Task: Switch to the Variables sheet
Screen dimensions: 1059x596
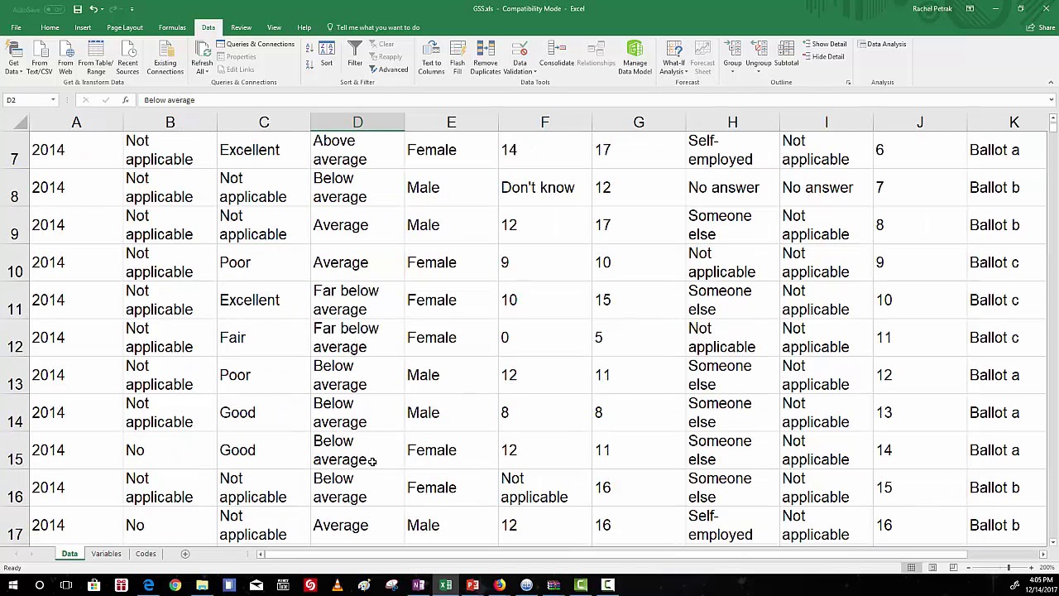Action: [x=106, y=554]
